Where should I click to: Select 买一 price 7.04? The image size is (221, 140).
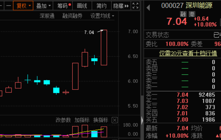coord(183,95)
